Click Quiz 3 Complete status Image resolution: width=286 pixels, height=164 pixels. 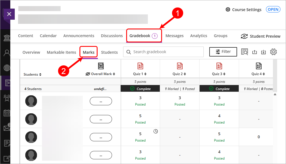point(219,89)
